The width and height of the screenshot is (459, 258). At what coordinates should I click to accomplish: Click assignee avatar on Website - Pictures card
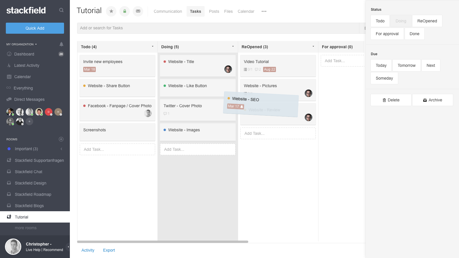(x=309, y=93)
